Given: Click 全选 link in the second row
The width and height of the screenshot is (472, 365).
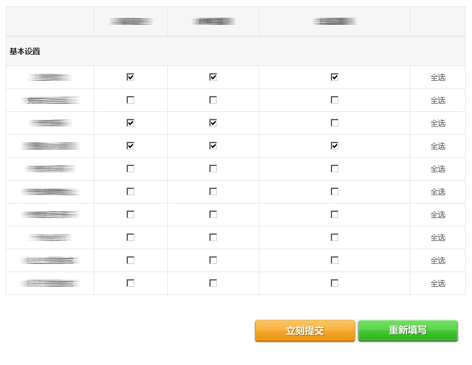Looking at the screenshot, I should coord(438,100).
